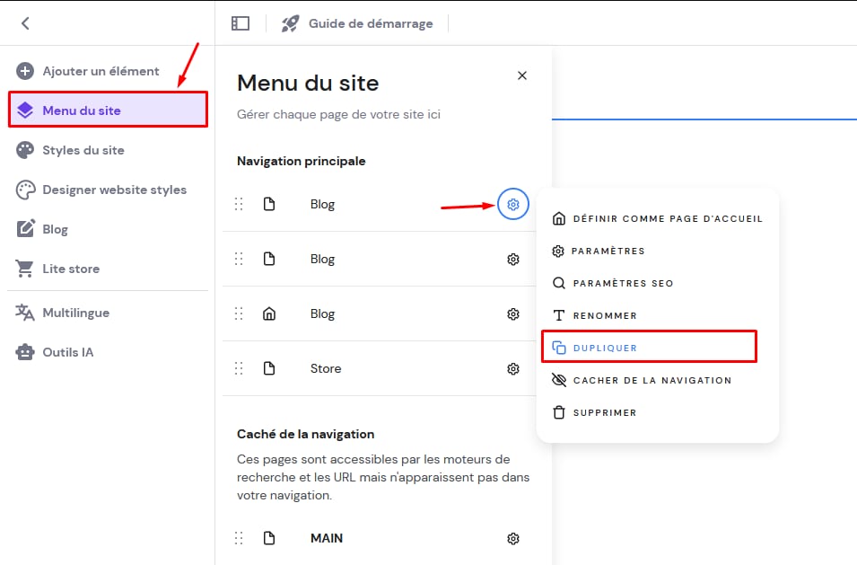The width and height of the screenshot is (857, 565).
Task: Open the Guide de démarrage rocket link
Action: click(x=357, y=23)
